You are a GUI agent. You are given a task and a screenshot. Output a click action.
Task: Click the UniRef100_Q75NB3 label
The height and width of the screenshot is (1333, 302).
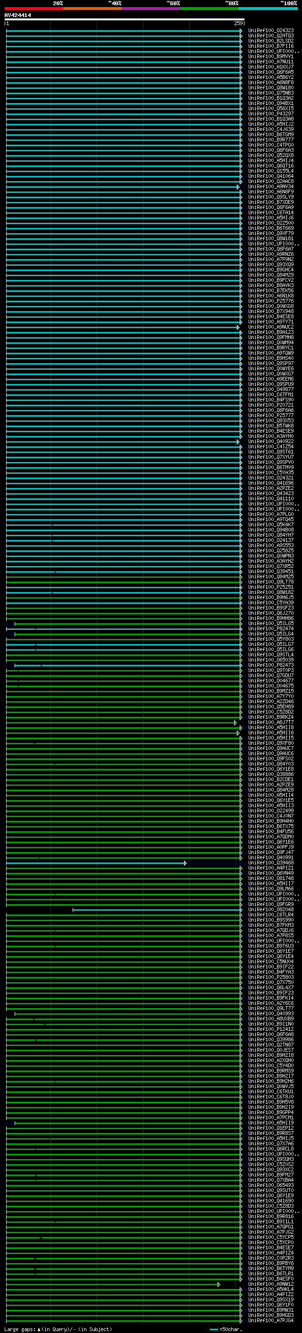[271, 93]
